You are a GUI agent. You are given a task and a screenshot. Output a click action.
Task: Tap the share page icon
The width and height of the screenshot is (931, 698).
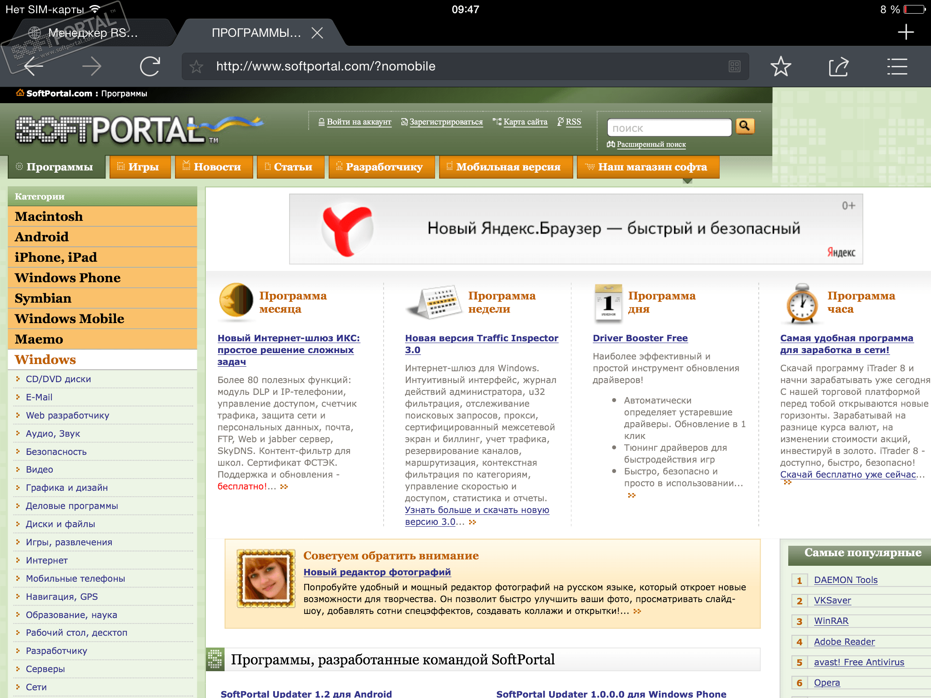coord(838,66)
